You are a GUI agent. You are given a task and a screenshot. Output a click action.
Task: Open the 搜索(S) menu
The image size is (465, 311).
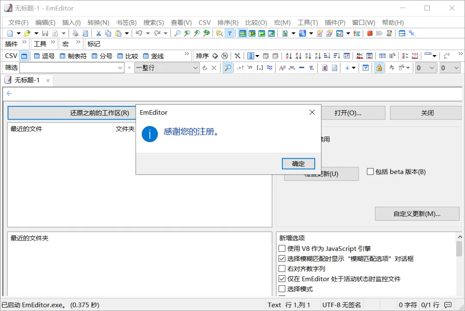154,22
